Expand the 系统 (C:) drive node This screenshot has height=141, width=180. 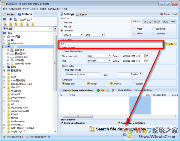(8, 50)
